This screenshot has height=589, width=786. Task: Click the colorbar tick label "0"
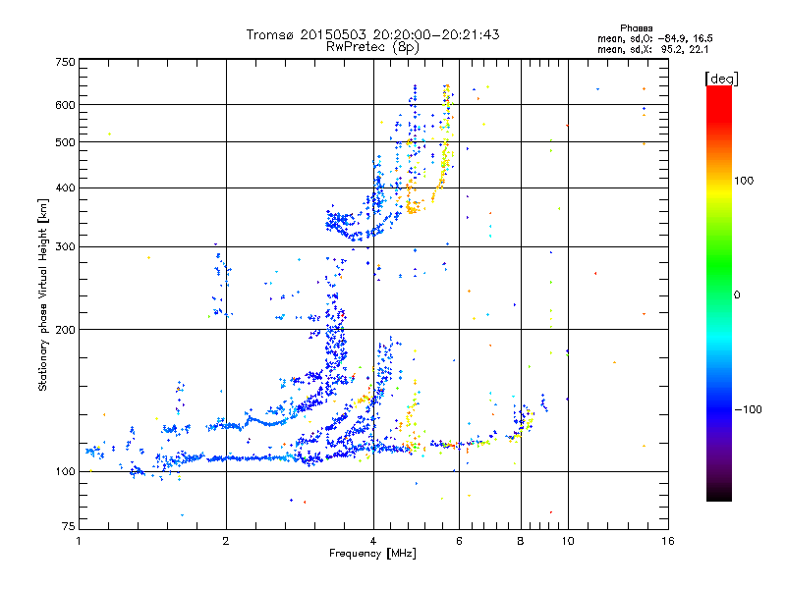(x=737, y=294)
